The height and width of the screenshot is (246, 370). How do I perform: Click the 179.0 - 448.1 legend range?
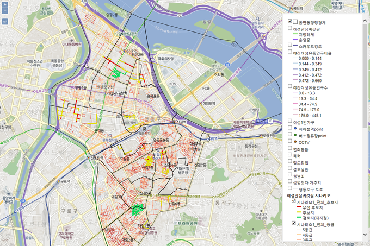tap(310, 116)
